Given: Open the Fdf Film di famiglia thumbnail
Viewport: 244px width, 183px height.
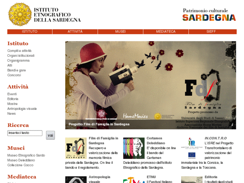Looking at the screenshot, I should 76,148.
